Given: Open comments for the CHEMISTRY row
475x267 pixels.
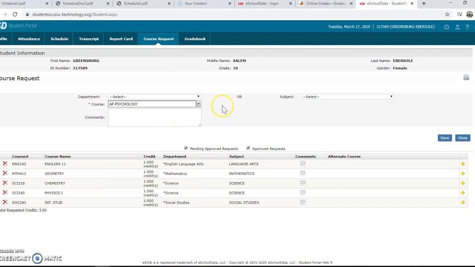Looking at the screenshot, I should pyautogui.click(x=303, y=183).
